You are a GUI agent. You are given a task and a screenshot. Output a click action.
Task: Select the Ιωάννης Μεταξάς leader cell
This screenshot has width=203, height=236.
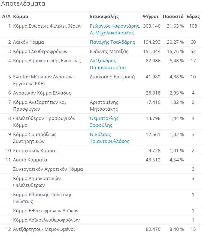[109, 52]
